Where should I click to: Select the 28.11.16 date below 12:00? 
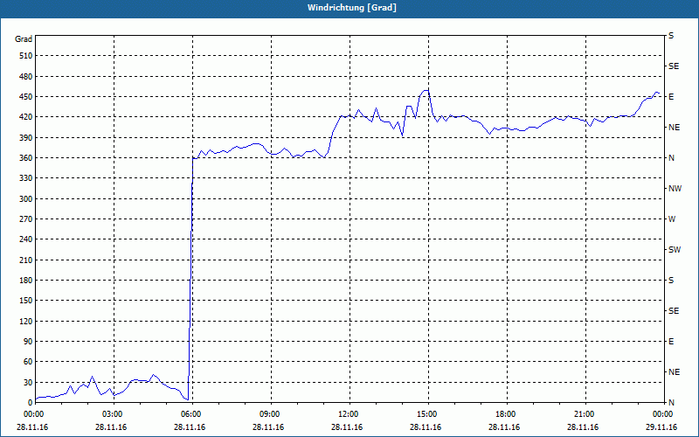pos(346,427)
